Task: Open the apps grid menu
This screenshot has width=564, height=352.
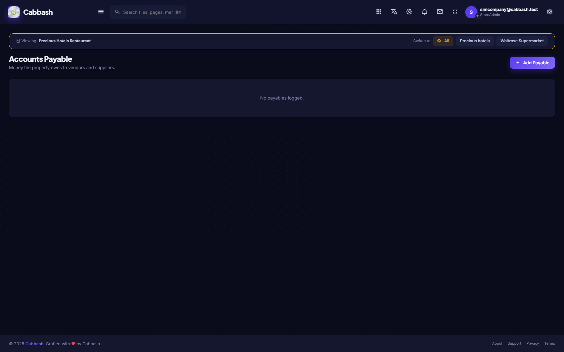Action: 379,12
